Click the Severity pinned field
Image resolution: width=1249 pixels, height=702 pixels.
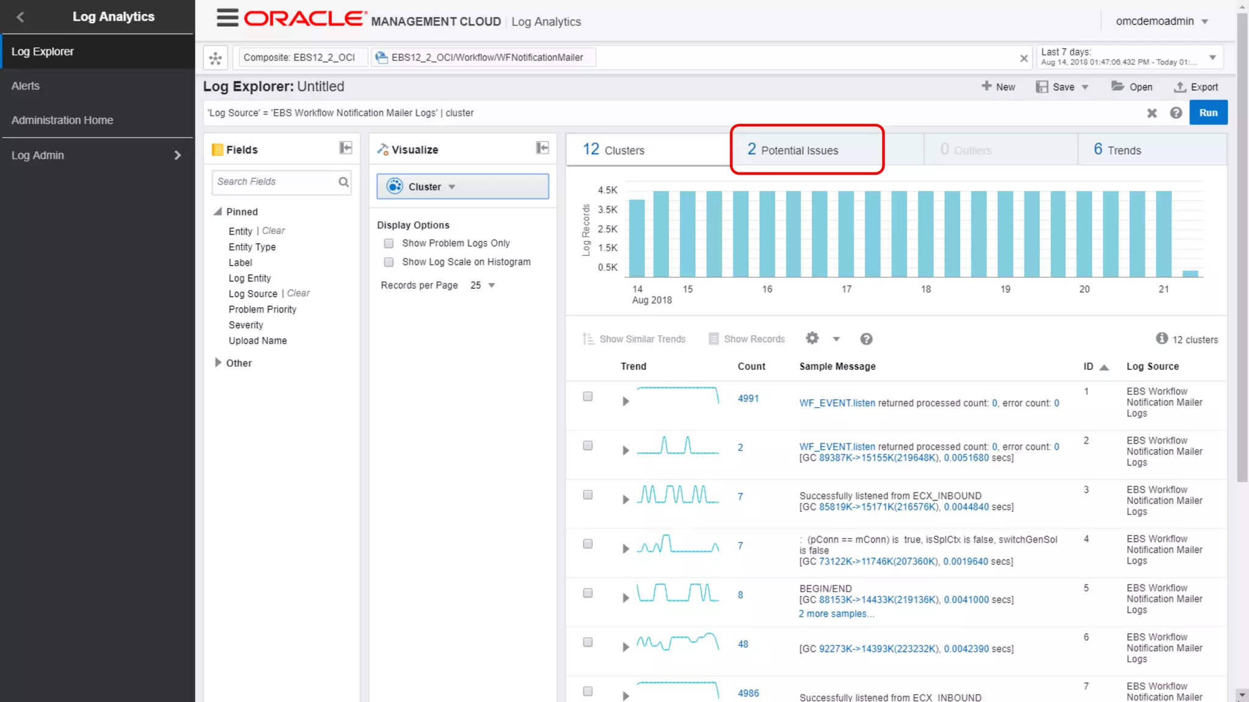[246, 325]
